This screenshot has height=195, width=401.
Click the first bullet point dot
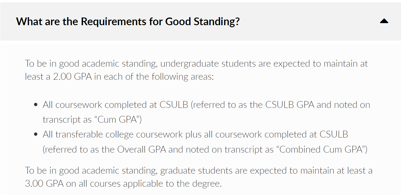click(36, 105)
